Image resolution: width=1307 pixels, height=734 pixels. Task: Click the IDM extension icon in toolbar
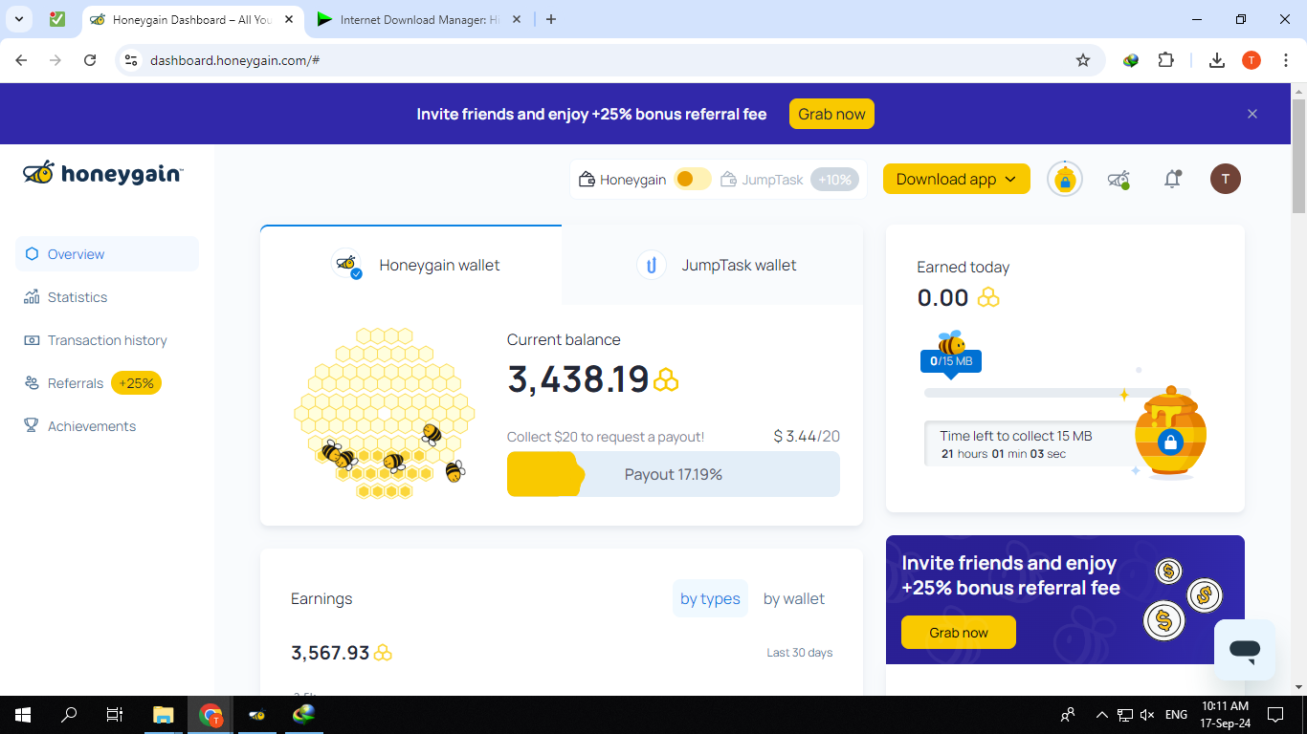(1131, 60)
